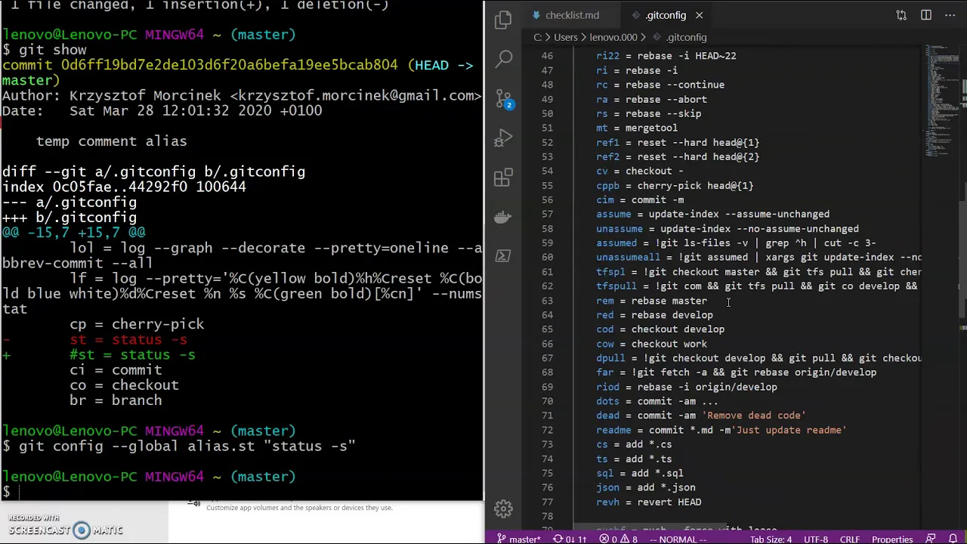The image size is (967, 544).
Task: Click master* branch in status bar
Action: tap(519, 539)
